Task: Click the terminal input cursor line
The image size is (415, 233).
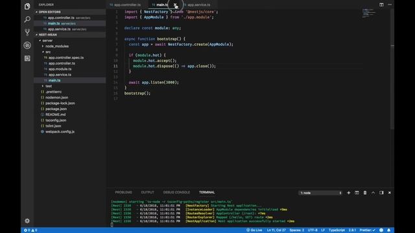Action: pos(112,225)
